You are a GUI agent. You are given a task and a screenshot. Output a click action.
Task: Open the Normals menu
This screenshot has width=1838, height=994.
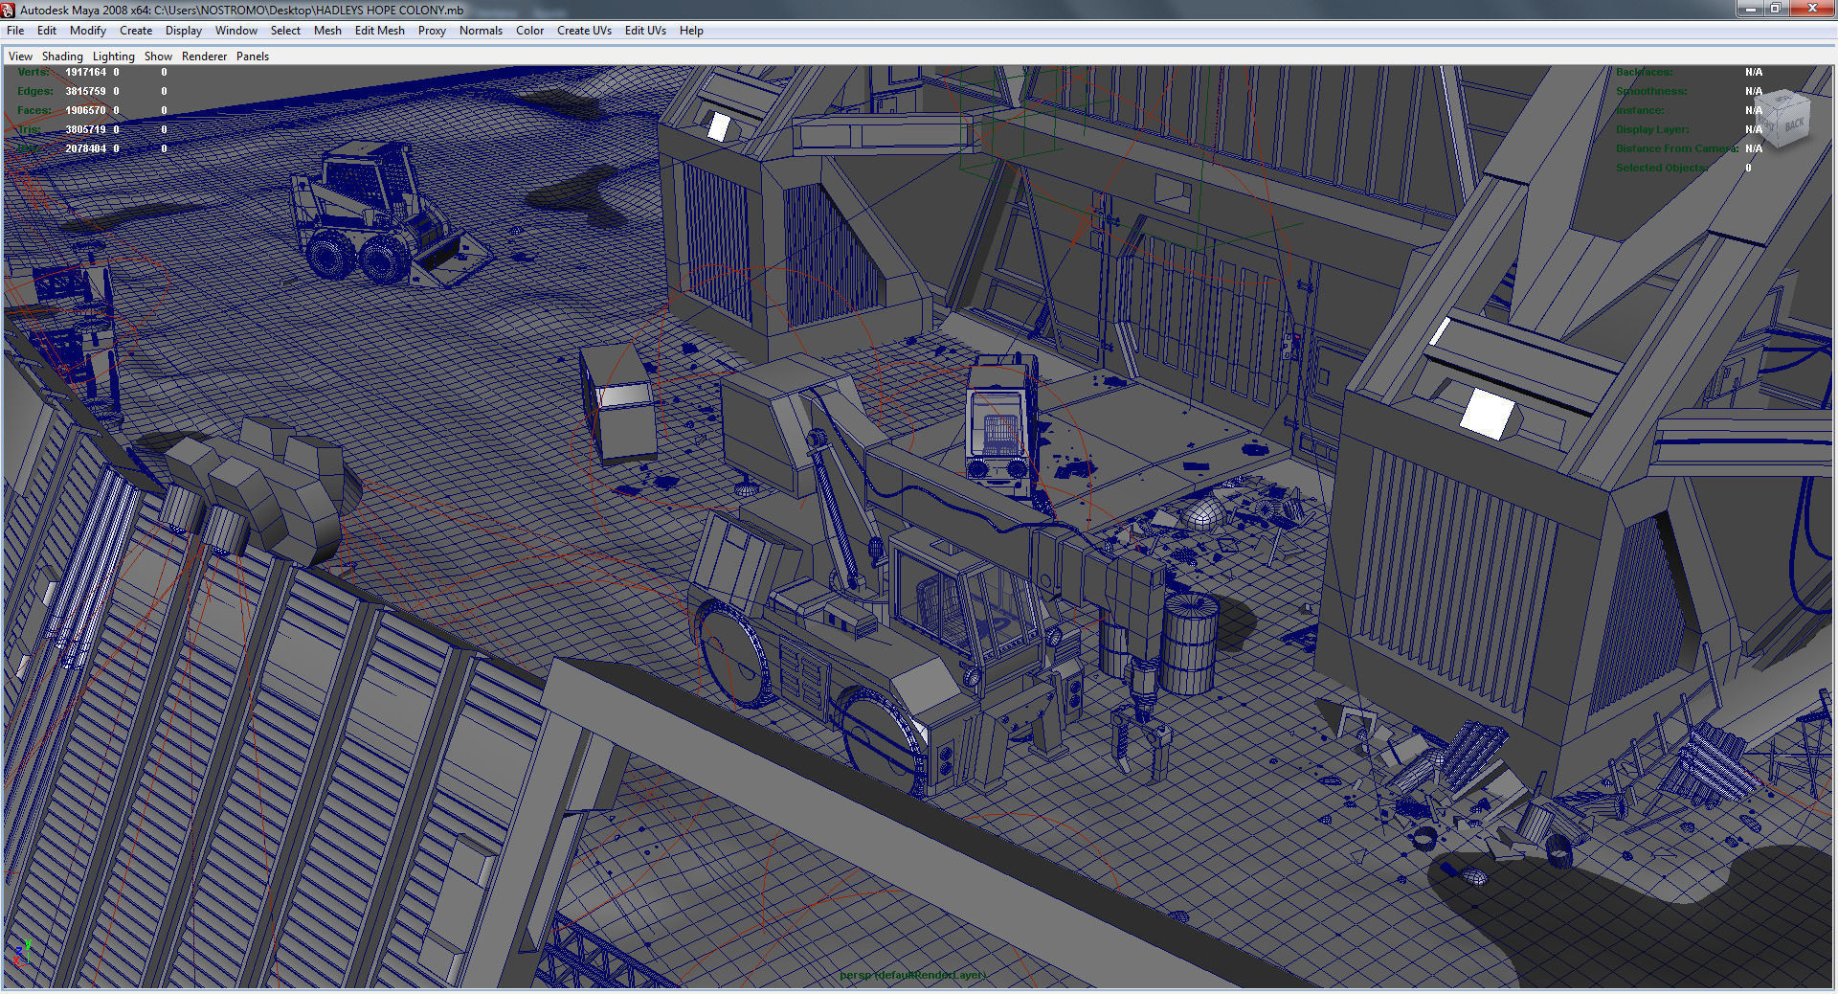click(481, 31)
